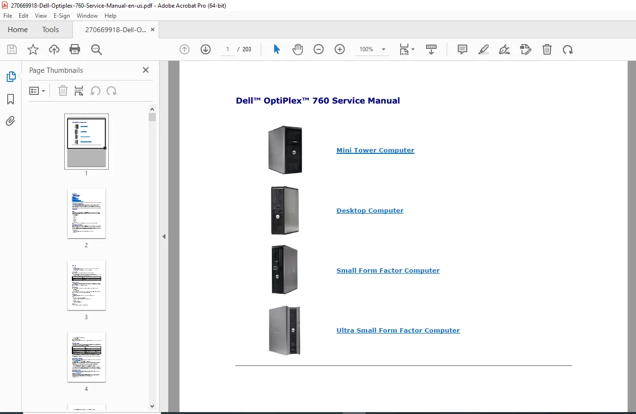Click the Desktop computer image
Screen dimensions: 636x414
[285, 210]
